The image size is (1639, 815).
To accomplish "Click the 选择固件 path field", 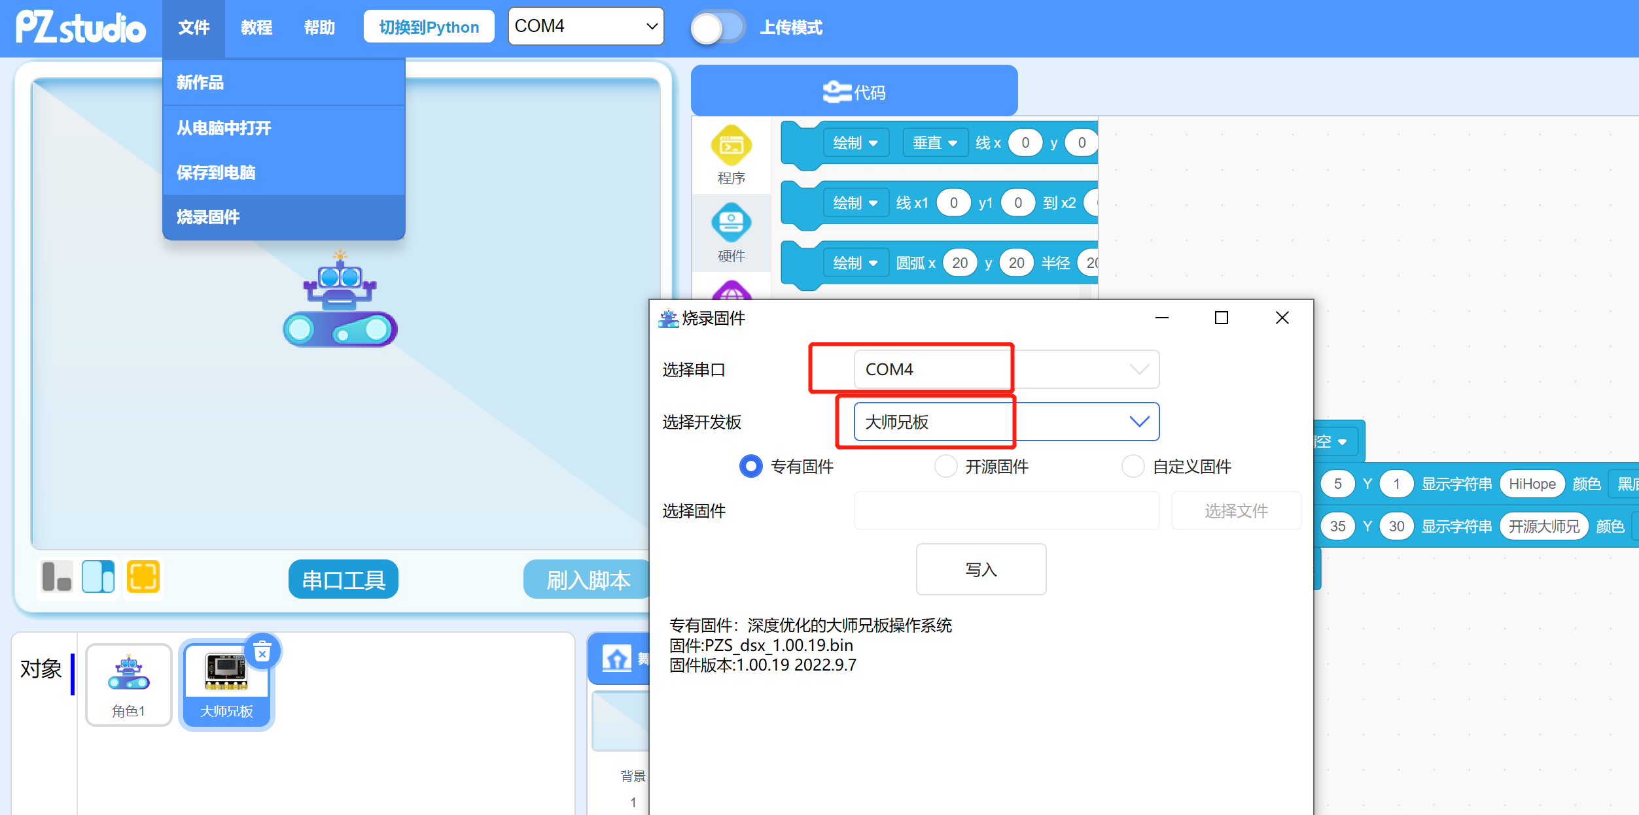I will click(x=1006, y=511).
